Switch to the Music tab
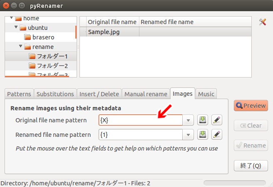This screenshot has width=273, height=187. click(206, 94)
